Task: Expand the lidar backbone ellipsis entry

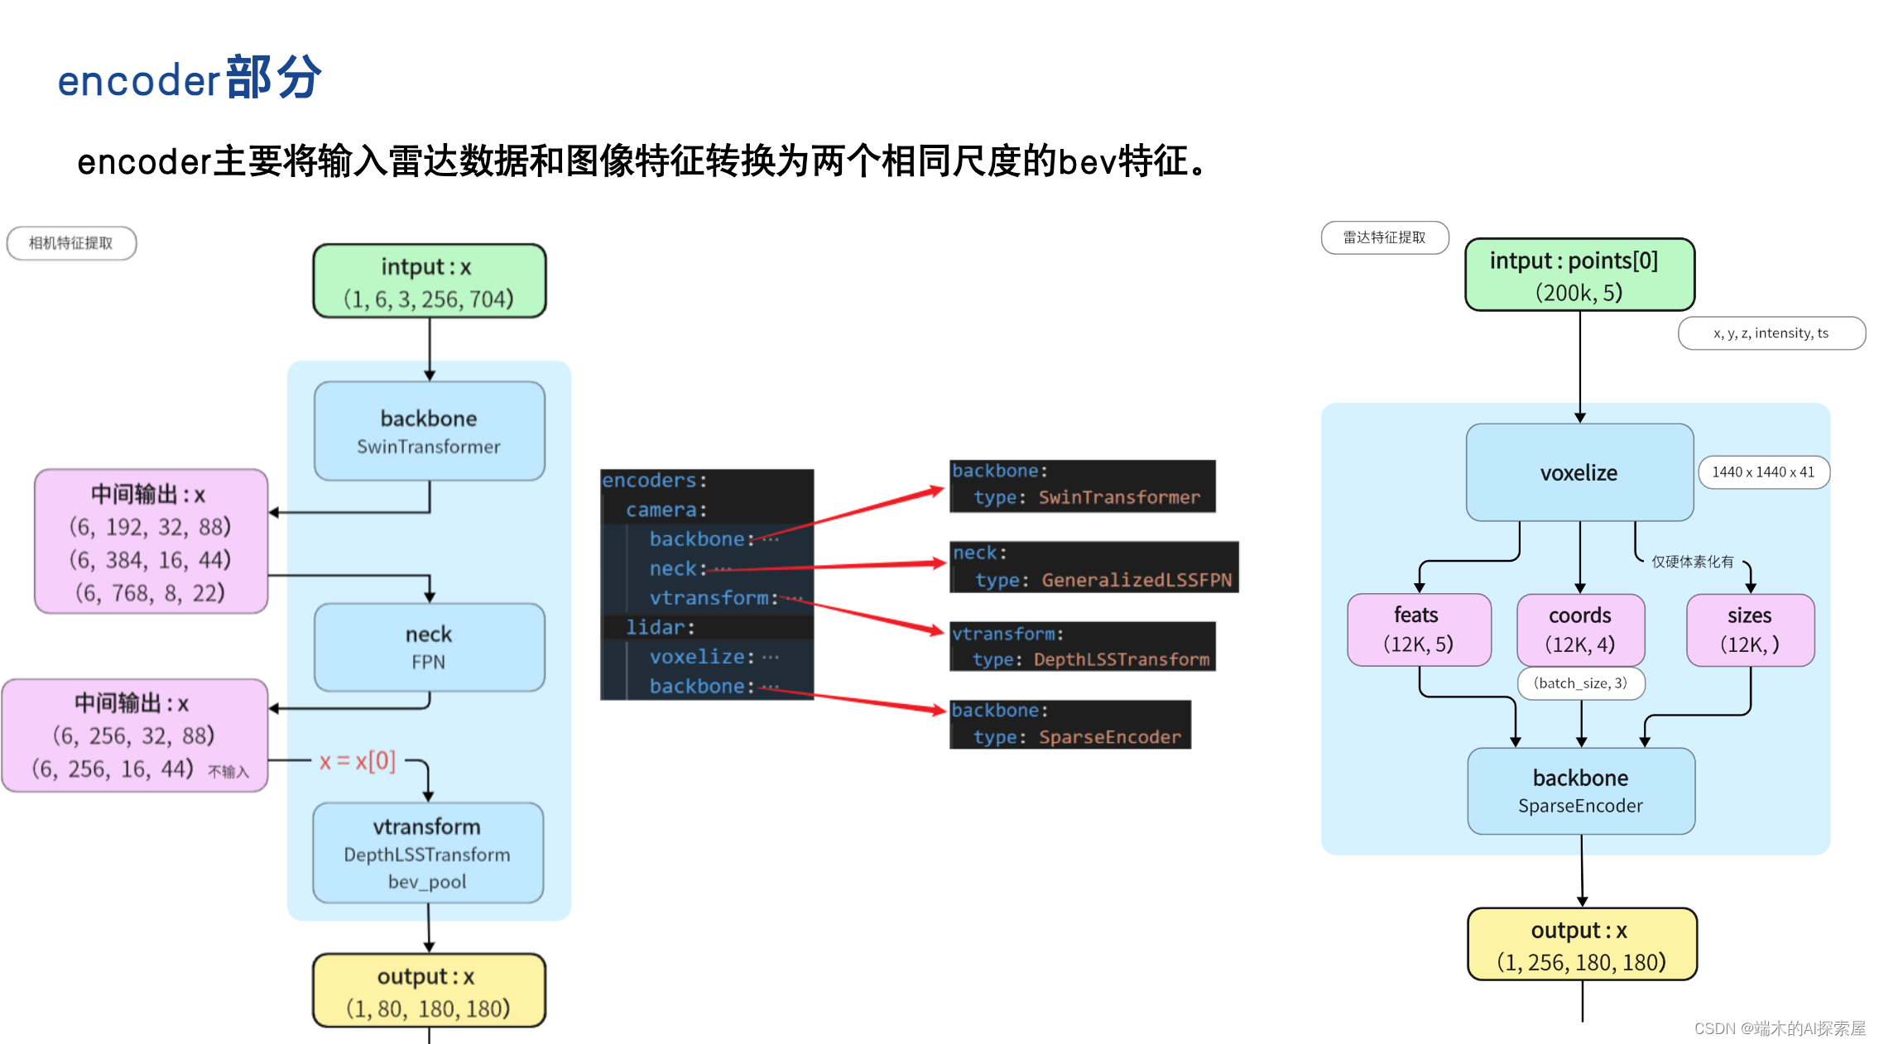Action: (770, 686)
